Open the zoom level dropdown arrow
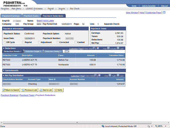The height and width of the screenshot is (128, 170). click(165, 126)
